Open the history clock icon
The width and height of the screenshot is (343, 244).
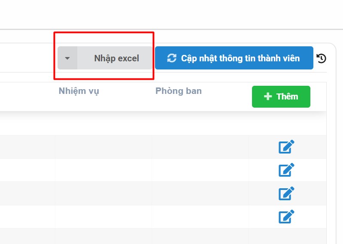point(321,58)
